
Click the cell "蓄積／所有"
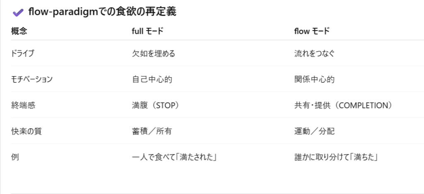tap(152, 131)
